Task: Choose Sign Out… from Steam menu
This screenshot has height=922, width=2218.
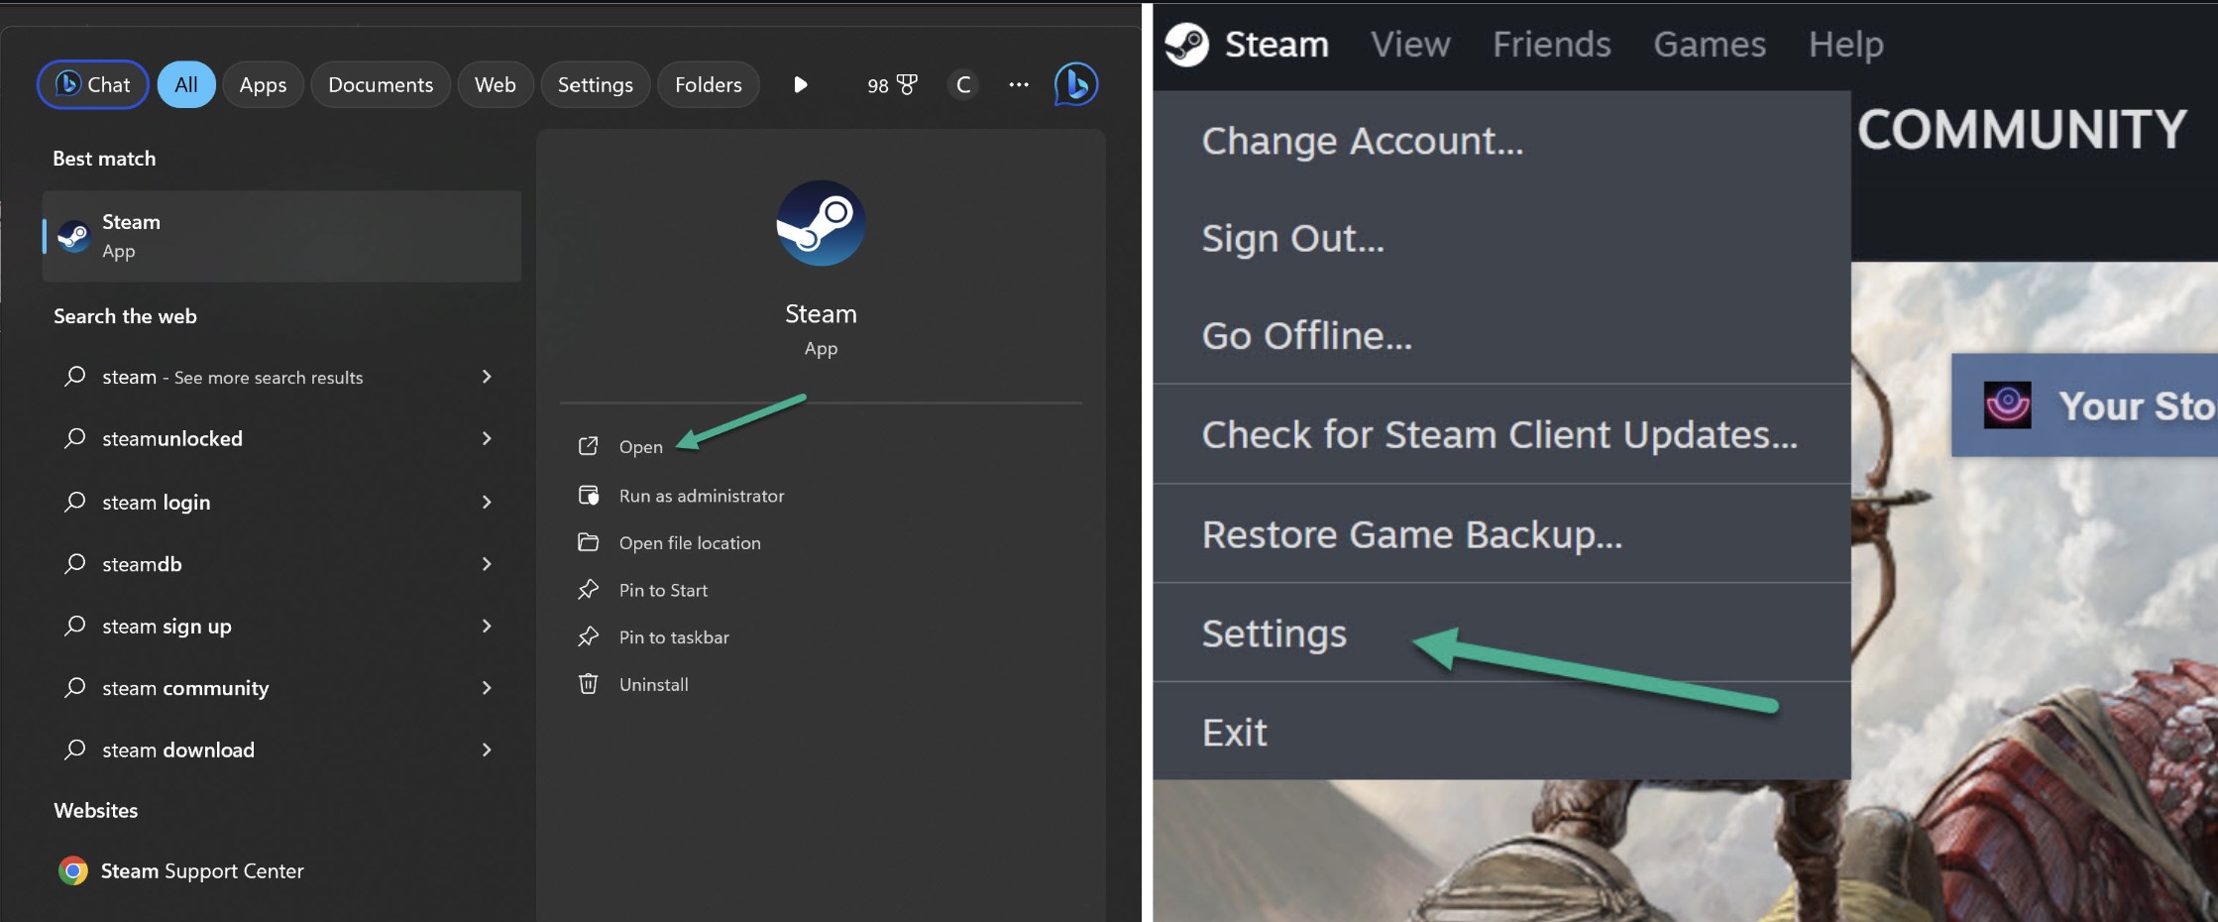Action: (1501, 238)
